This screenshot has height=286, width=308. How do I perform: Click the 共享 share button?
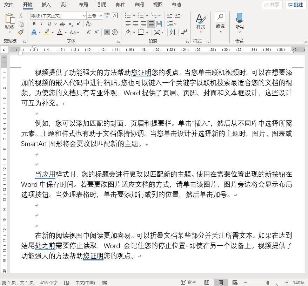pos(272,5)
